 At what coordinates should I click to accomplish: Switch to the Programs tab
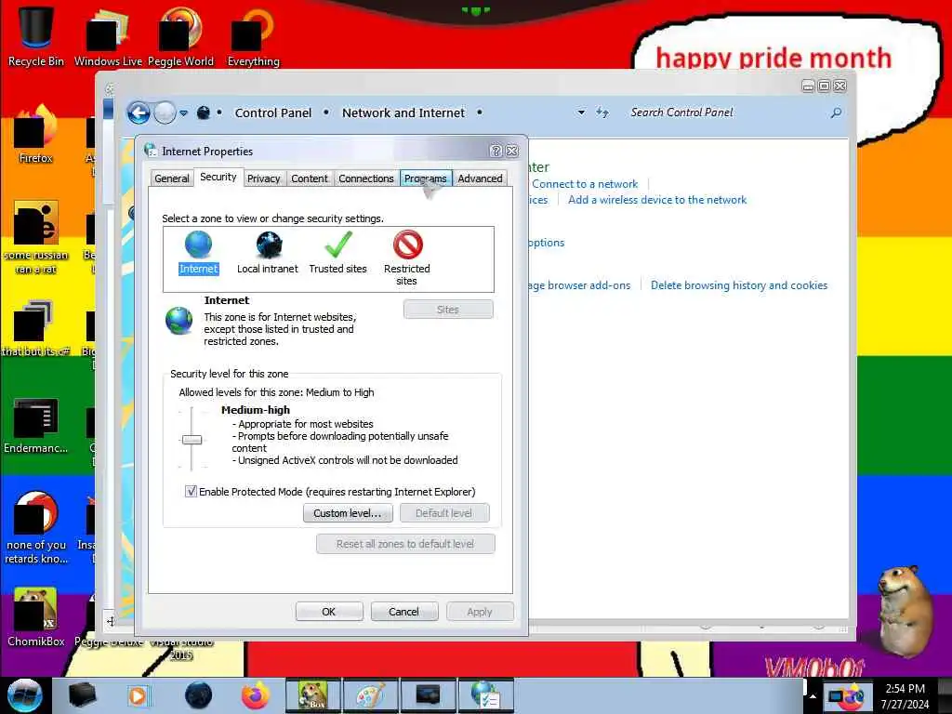(426, 178)
